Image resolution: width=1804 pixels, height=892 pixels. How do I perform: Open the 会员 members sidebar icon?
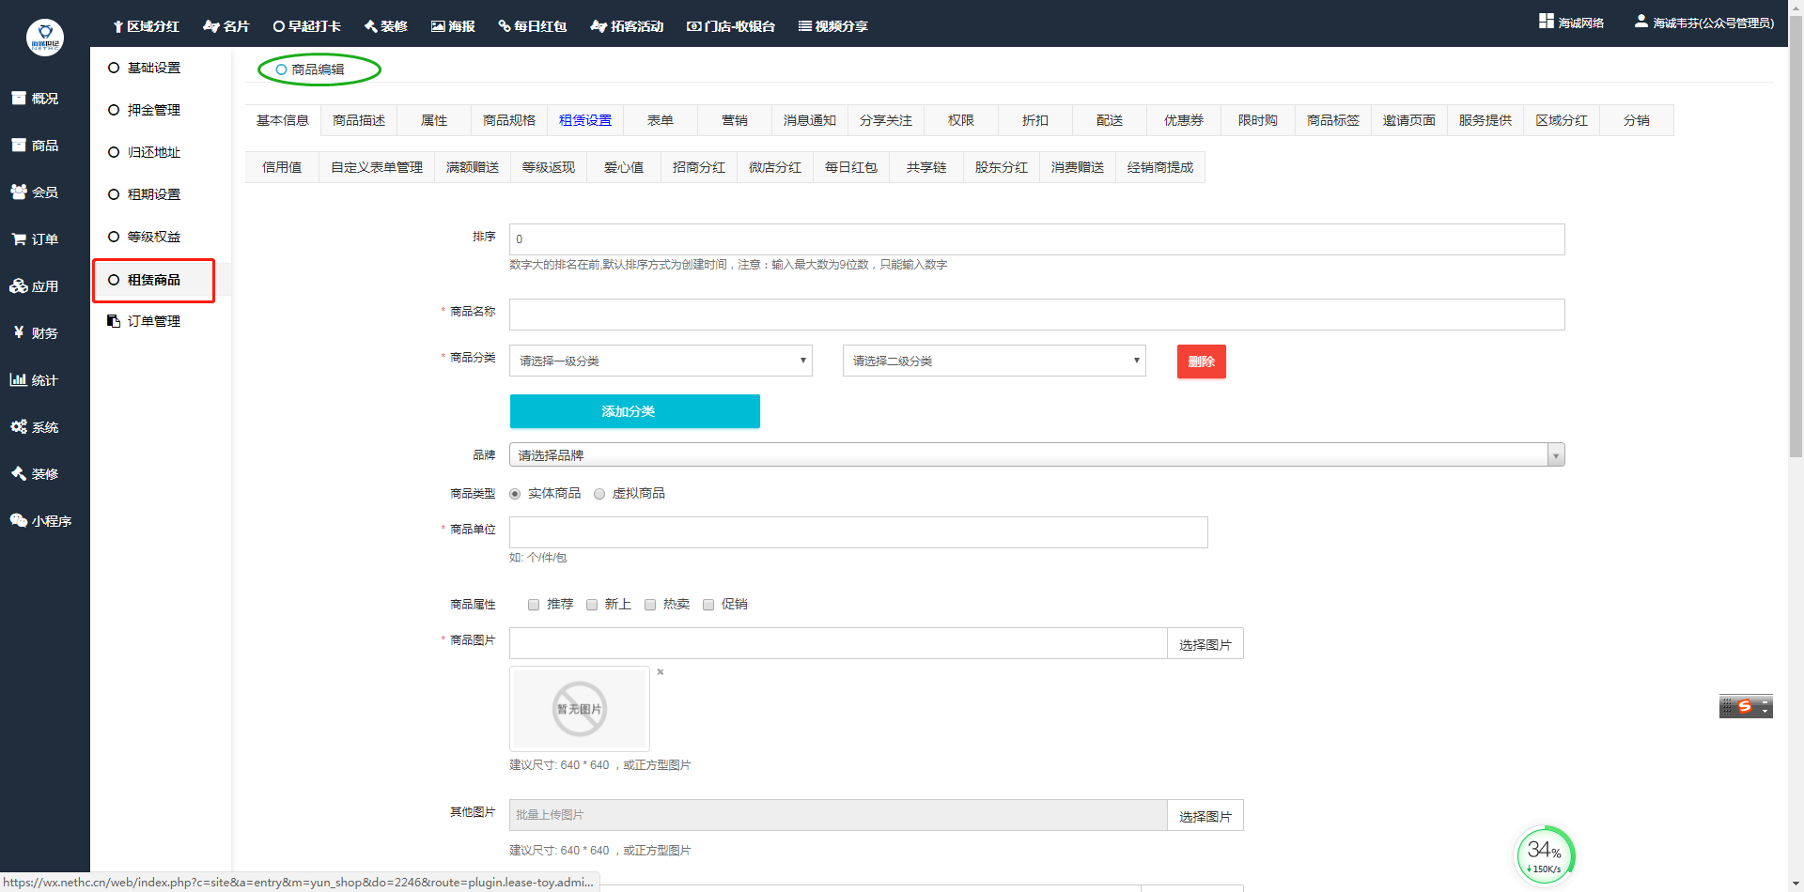click(19, 192)
